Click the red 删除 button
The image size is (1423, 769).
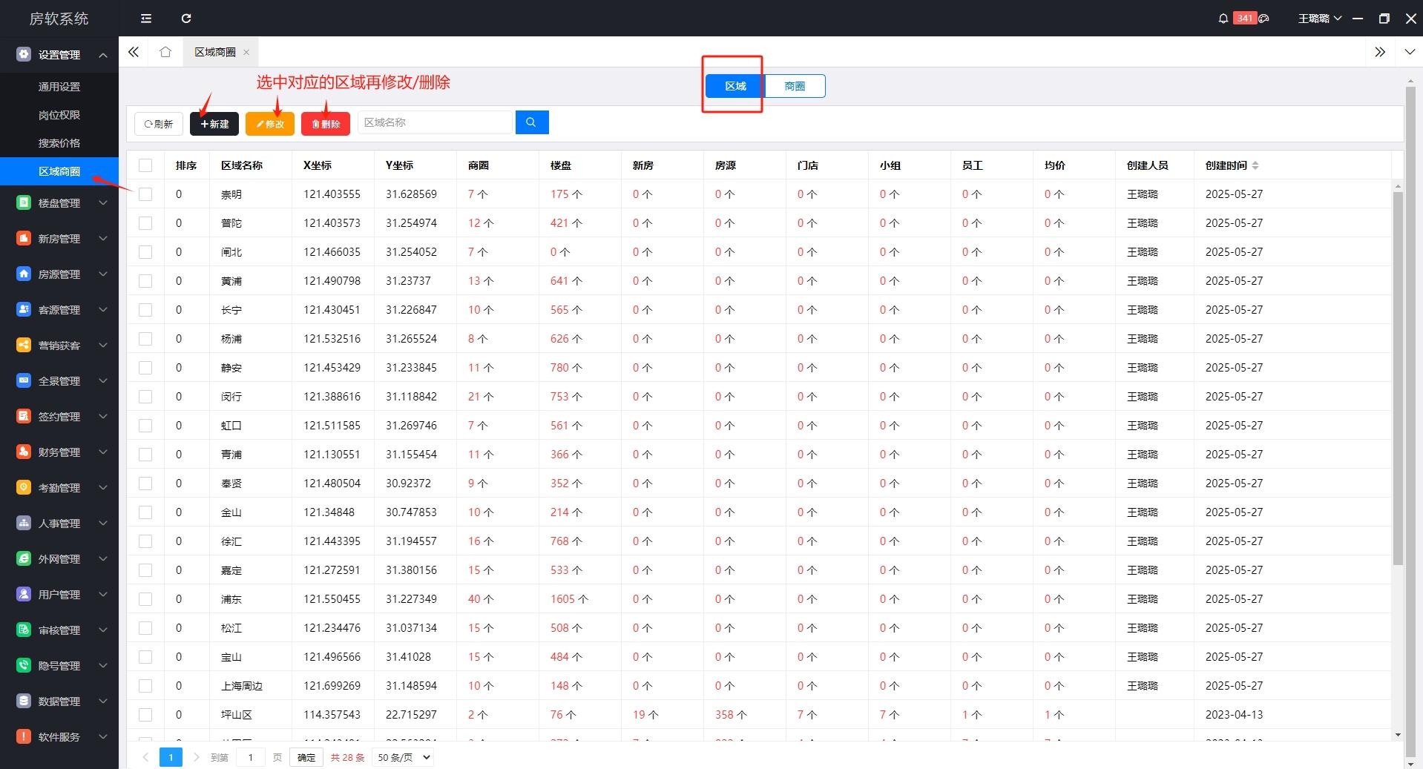click(x=326, y=124)
